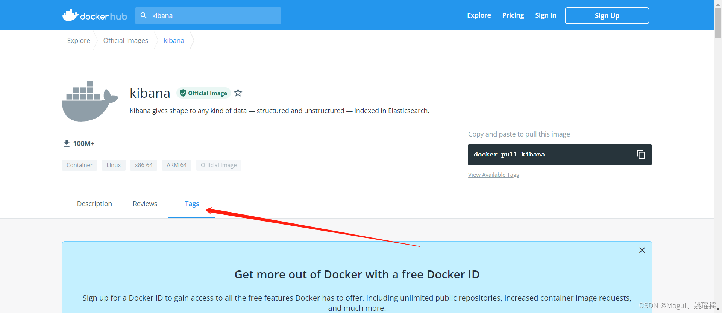Switch to the Tags tab

(x=192, y=204)
